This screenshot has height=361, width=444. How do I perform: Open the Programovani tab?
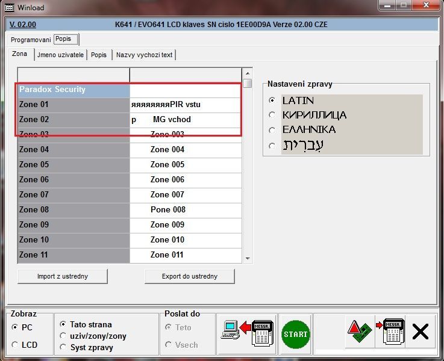[x=31, y=40]
